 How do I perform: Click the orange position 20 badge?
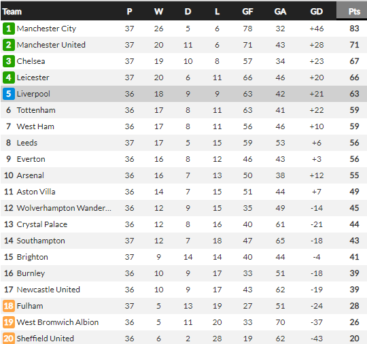(x=9, y=339)
